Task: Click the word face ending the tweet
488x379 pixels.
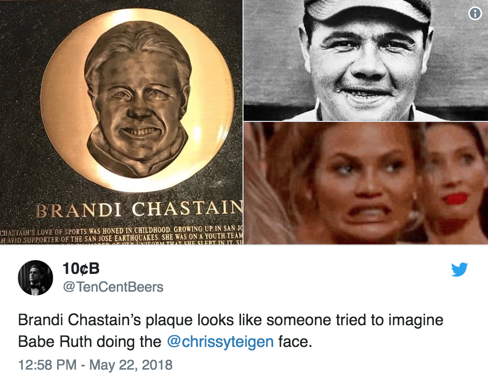Action: [295, 341]
